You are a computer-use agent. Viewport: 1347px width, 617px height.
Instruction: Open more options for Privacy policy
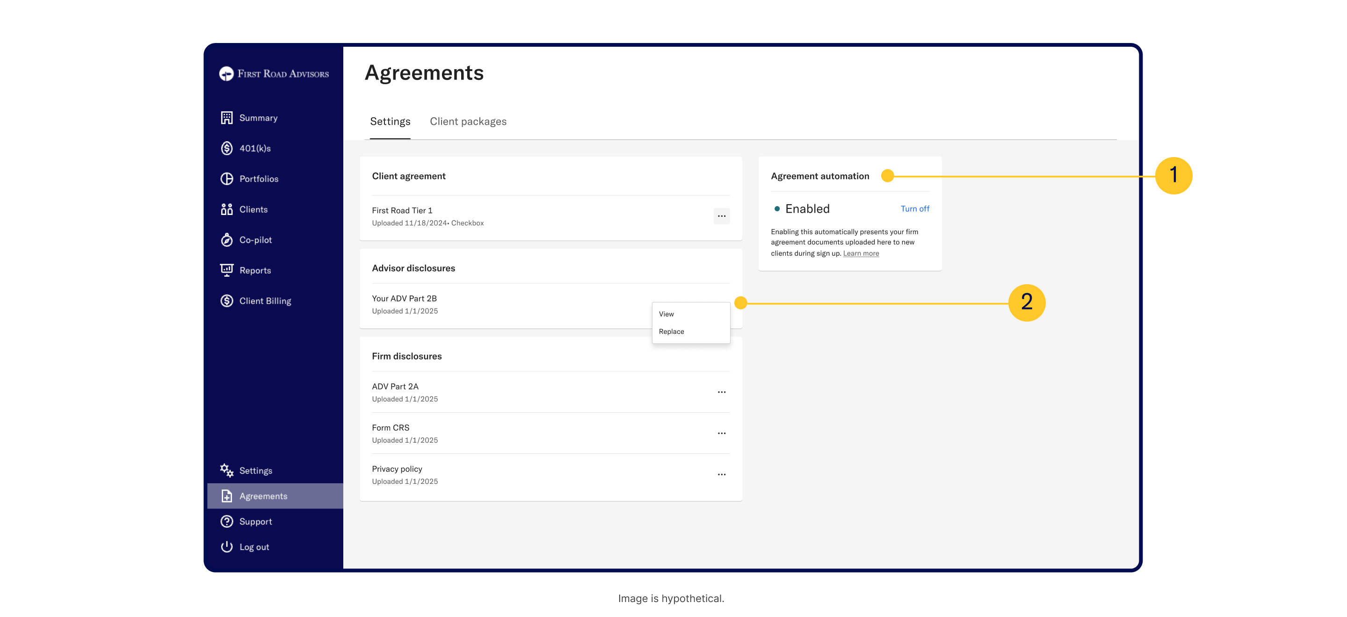click(x=721, y=475)
